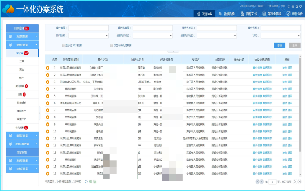Tick the 显示近30天数据 checkbox
The width and height of the screenshot is (305, 191).
[x=63, y=45]
